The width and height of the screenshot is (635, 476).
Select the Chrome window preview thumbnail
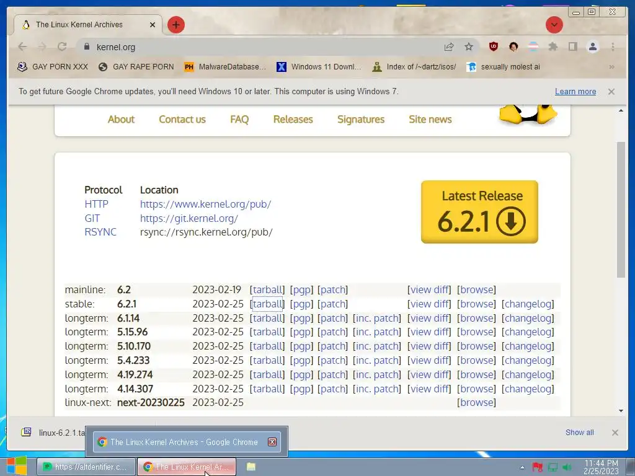186,442
